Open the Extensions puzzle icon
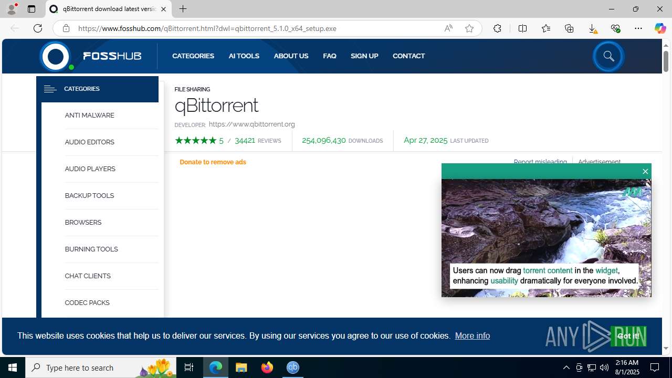This screenshot has height=378, width=672. (x=497, y=28)
